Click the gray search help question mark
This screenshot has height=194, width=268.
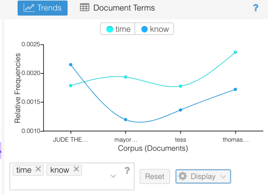click(127, 171)
